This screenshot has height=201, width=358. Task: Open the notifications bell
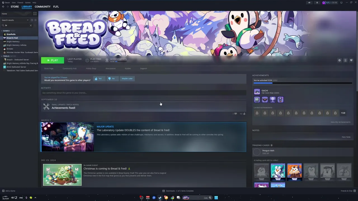click(317, 3)
